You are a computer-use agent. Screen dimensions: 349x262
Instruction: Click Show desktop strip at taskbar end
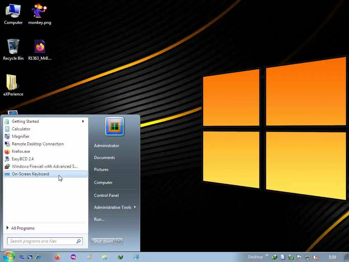tap(346, 257)
